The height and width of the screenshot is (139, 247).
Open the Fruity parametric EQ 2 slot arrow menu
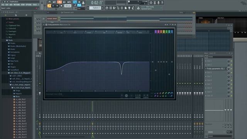[206, 69]
